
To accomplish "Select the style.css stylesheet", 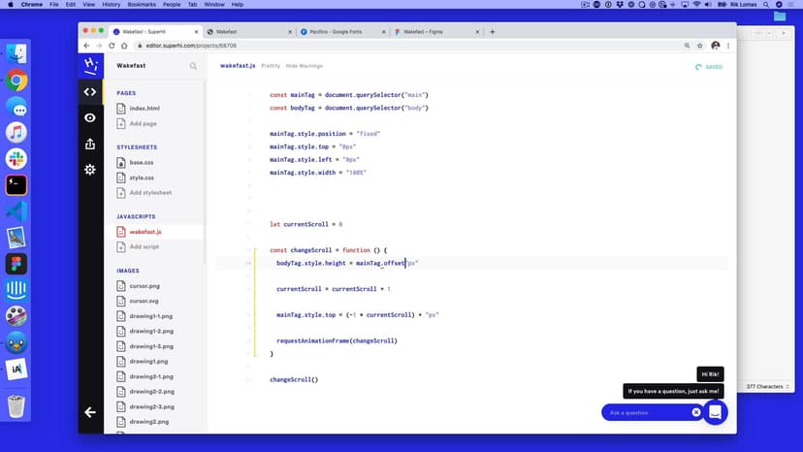I will (x=142, y=178).
